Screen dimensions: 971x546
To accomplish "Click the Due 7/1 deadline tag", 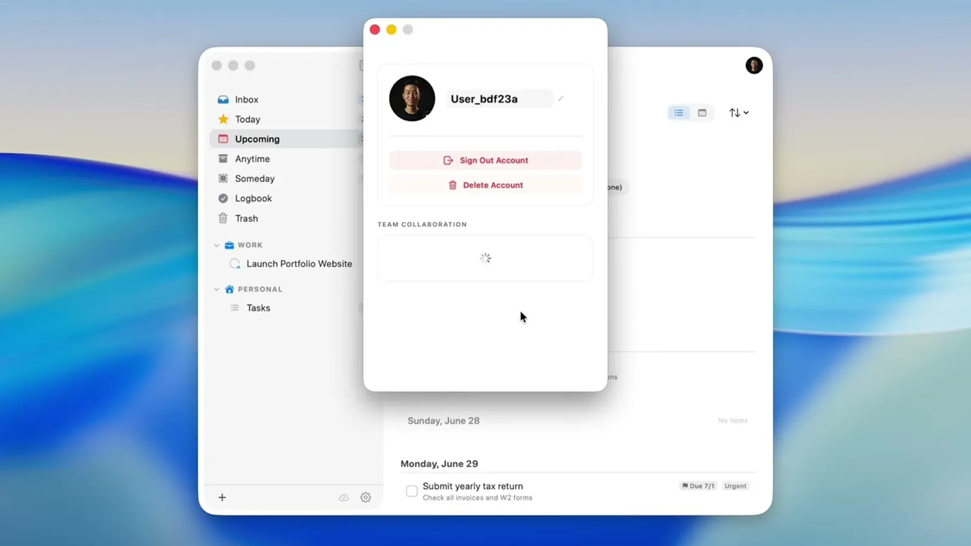I will [699, 486].
